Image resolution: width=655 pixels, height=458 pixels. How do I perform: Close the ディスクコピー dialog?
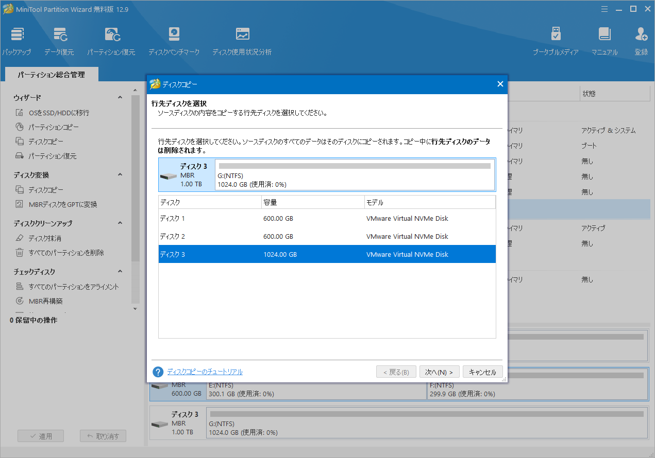tap(500, 84)
